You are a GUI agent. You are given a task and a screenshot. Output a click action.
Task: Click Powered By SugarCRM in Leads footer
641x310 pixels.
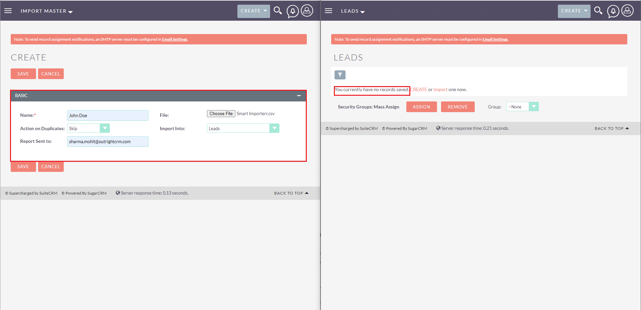(x=405, y=128)
